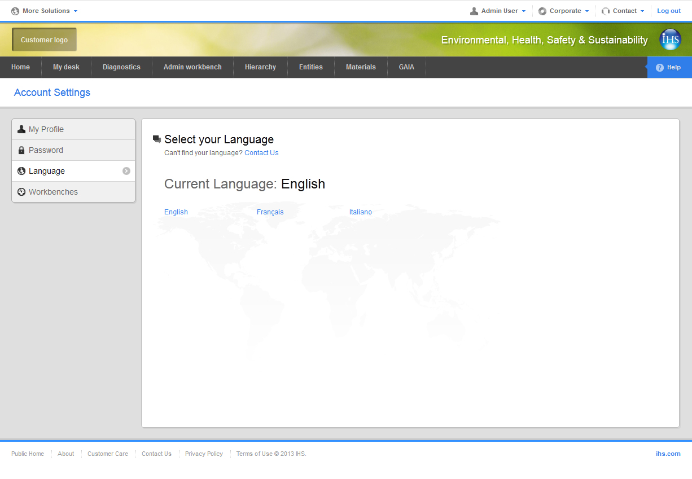The image size is (692, 479).
Task: Click the Language globe icon in the sidebar
Action: (x=21, y=171)
